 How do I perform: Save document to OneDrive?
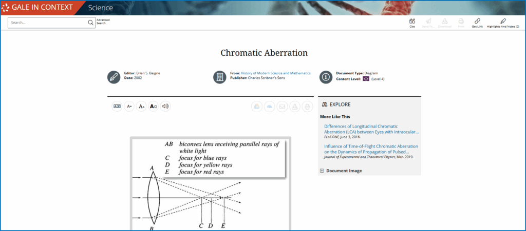click(269, 107)
